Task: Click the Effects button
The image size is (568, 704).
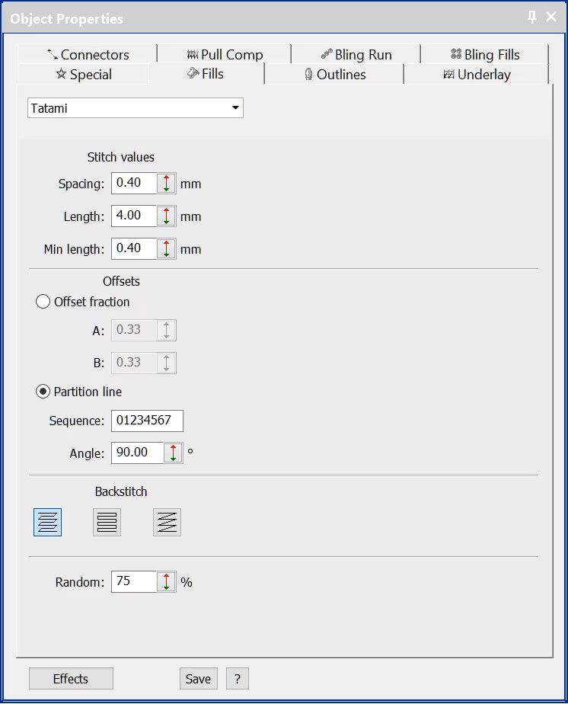Action: click(x=71, y=679)
